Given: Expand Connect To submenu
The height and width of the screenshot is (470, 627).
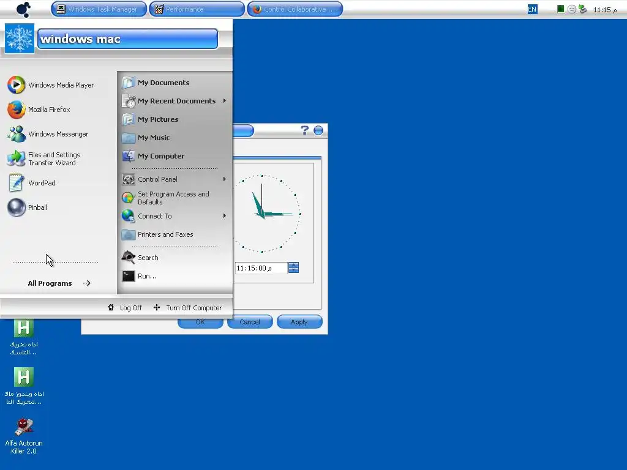Looking at the screenshot, I should 225,216.
